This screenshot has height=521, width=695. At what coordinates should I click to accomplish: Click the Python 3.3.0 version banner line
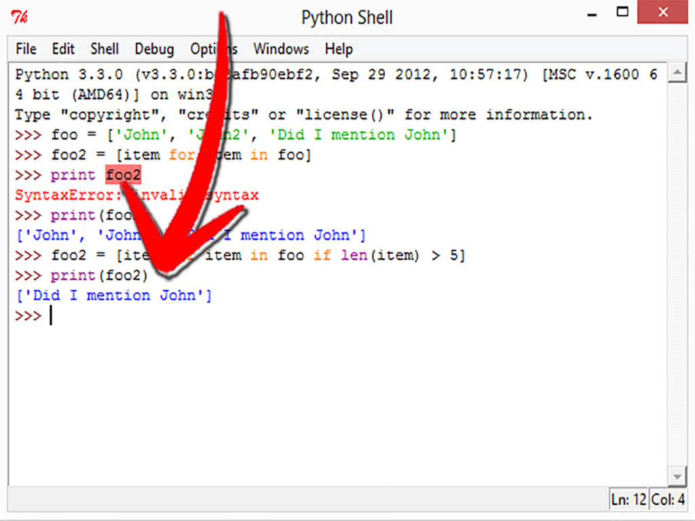pos(336,74)
